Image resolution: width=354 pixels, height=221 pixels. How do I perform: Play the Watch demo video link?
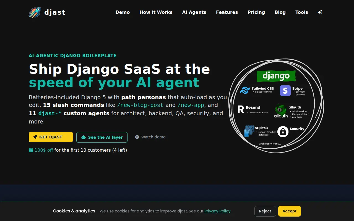click(150, 137)
